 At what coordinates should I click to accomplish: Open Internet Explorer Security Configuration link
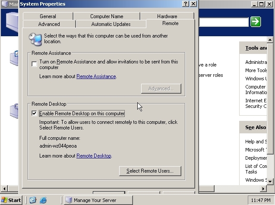click(256, 103)
